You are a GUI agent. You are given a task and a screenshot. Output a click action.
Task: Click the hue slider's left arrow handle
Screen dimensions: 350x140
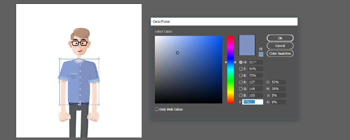pyautogui.click(x=226, y=62)
